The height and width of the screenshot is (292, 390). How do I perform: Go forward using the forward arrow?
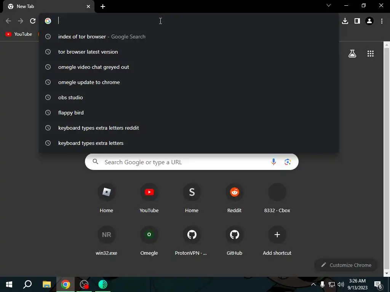(21, 21)
